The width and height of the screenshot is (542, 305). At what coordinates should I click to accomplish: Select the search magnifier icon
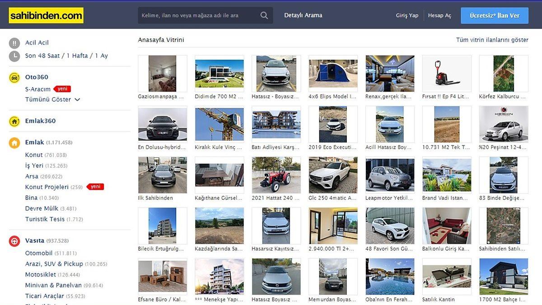tap(264, 15)
